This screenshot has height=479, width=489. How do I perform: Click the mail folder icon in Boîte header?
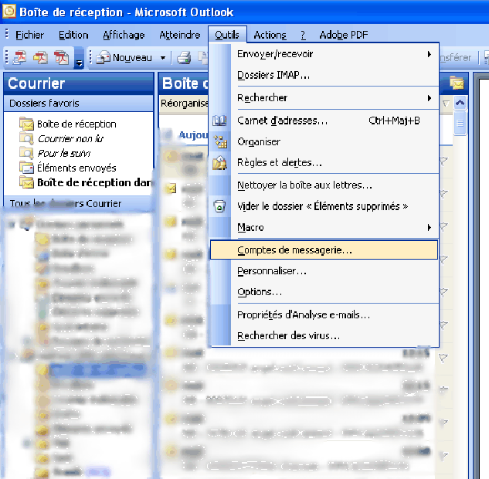coord(457,83)
